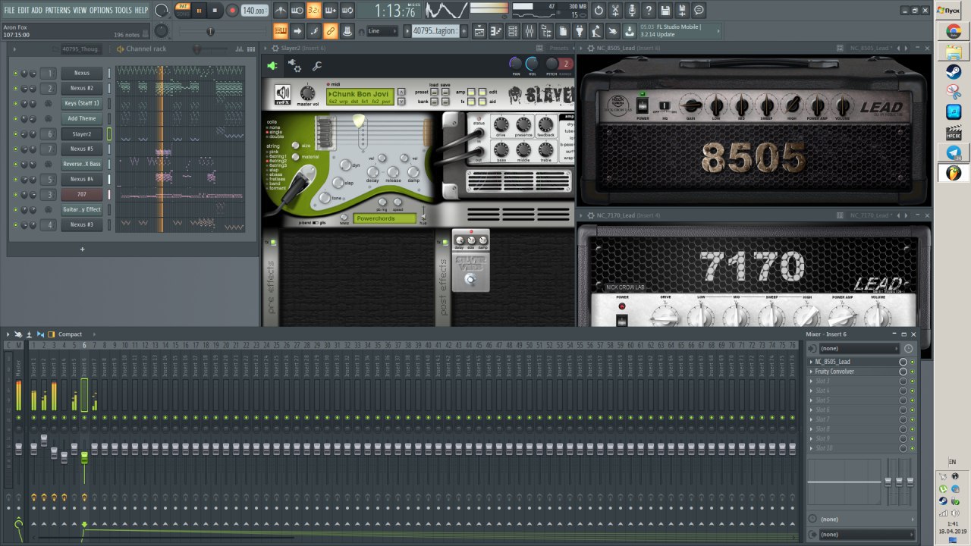Toggle the auto scrolling arrow icon

tap(297, 31)
